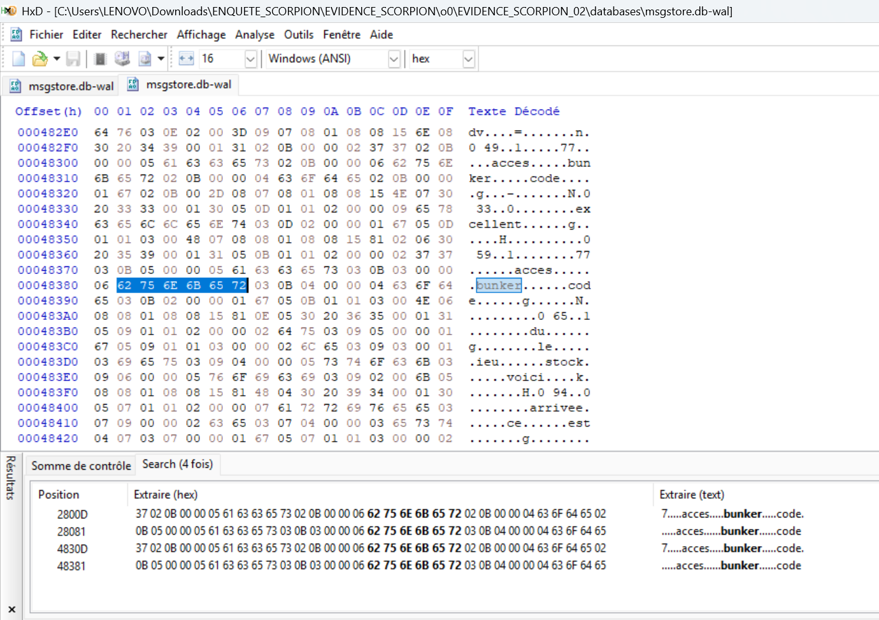The width and height of the screenshot is (879, 620).
Task: Click decoded text ....voici....k.
Action: click(529, 377)
